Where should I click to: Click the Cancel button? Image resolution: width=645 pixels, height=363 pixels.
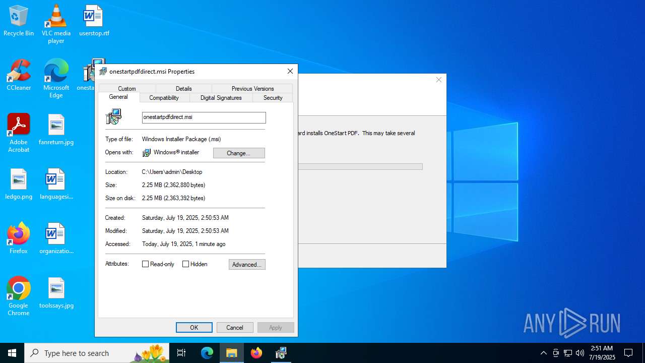[x=235, y=328]
